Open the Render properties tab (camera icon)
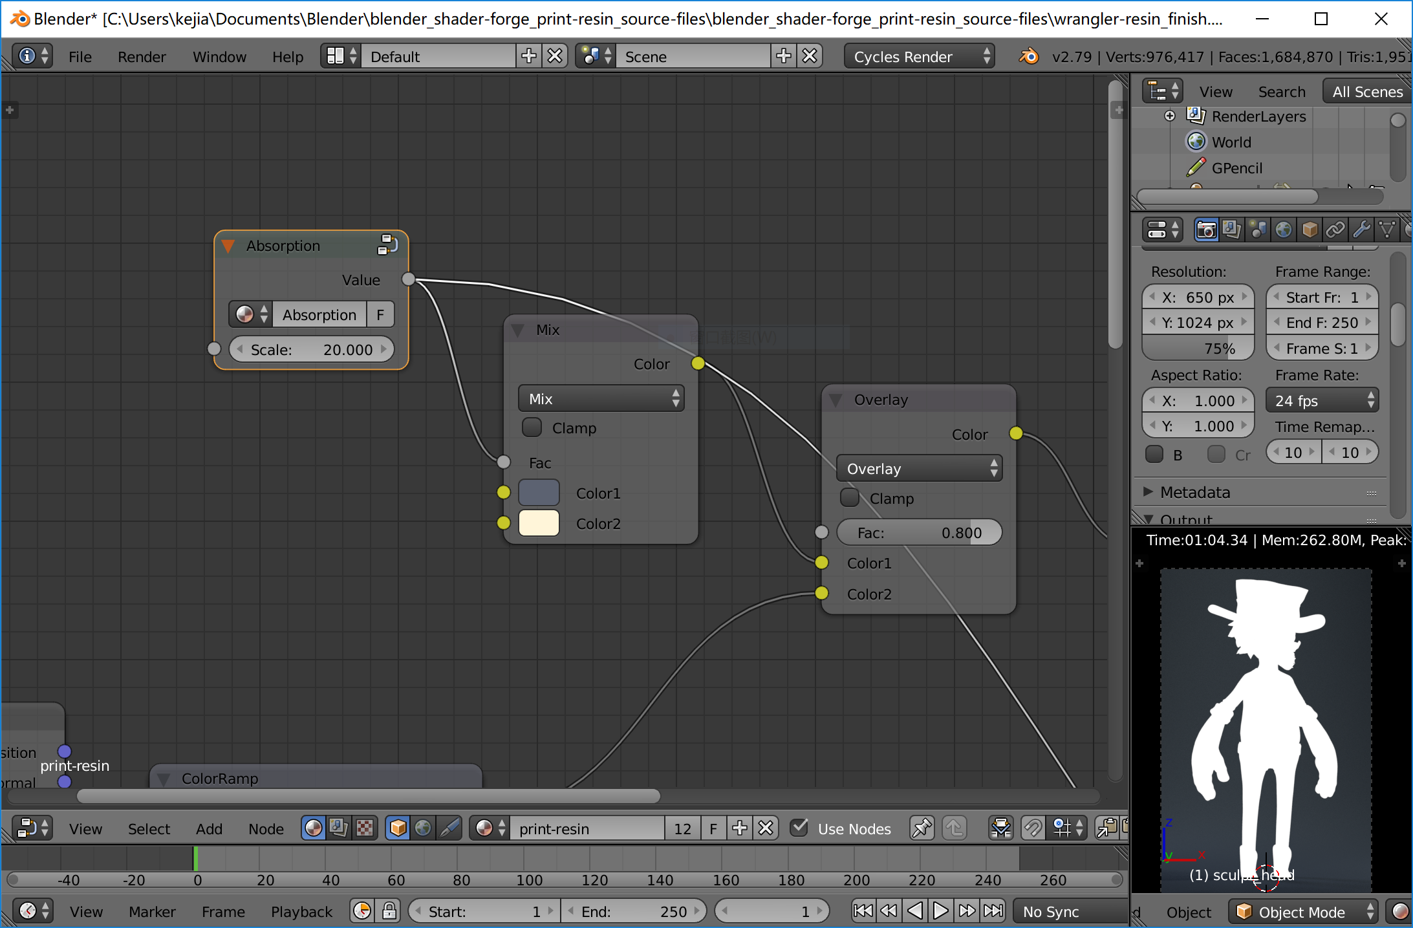Screen dimensions: 1413x928 (1207, 230)
